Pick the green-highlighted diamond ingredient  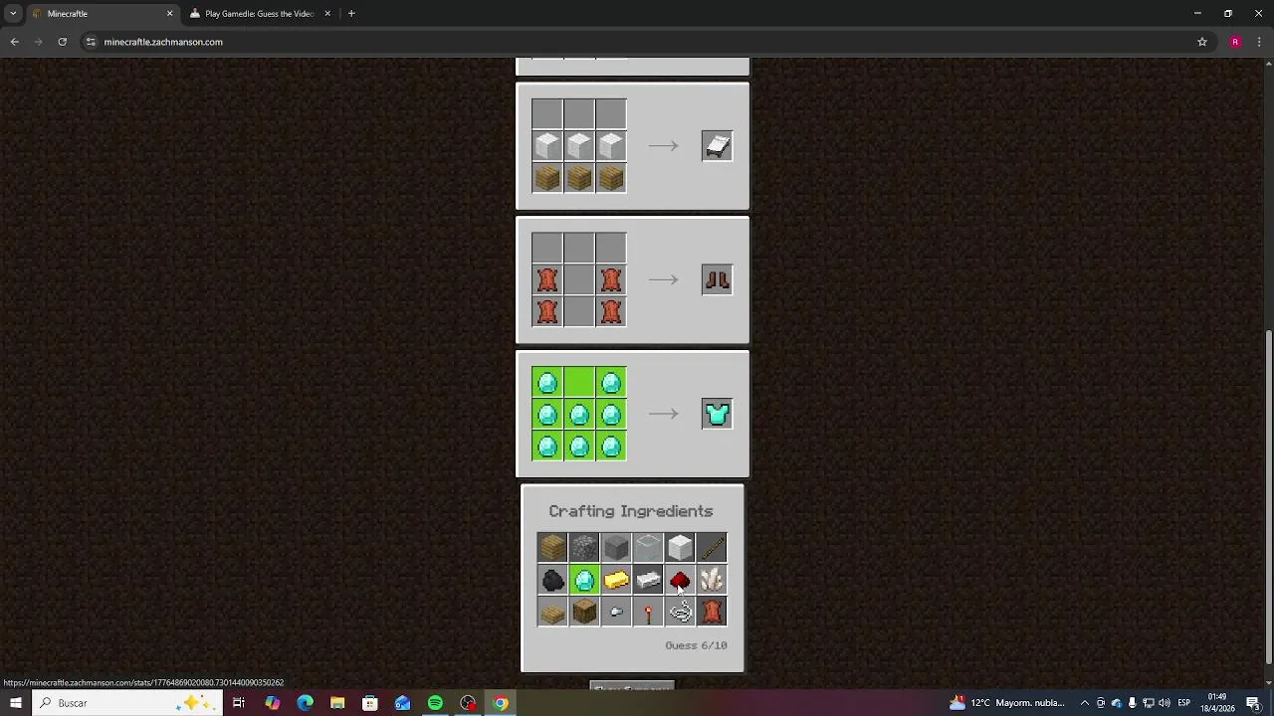click(584, 579)
